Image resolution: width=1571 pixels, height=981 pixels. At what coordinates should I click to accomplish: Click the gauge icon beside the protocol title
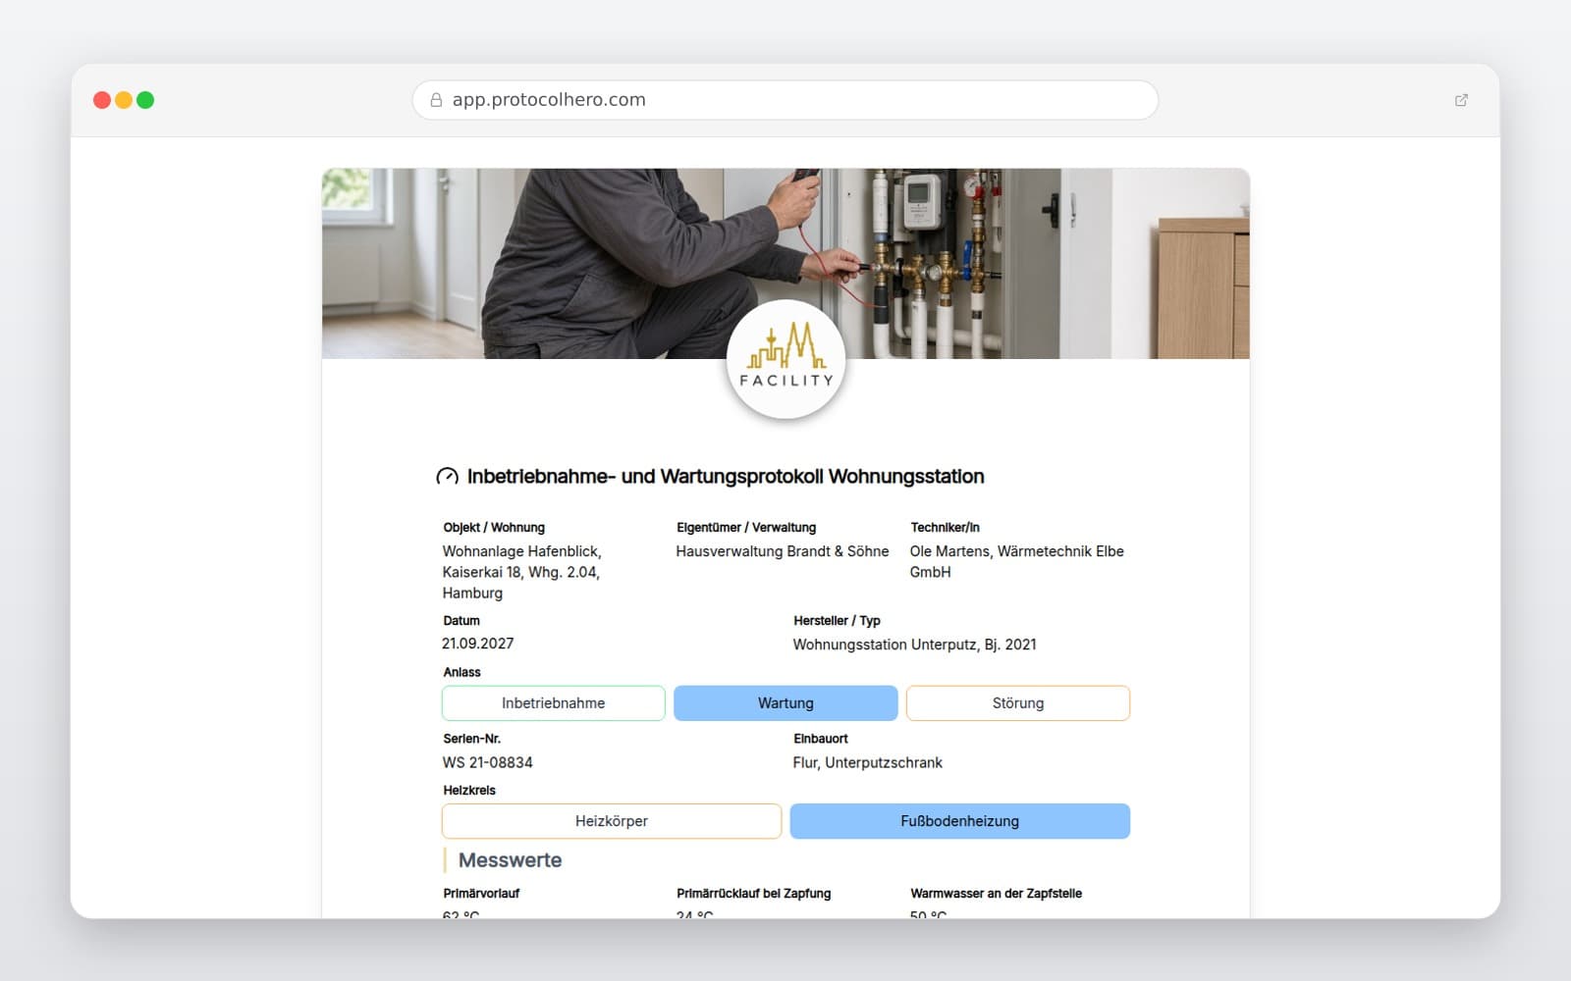coord(447,477)
